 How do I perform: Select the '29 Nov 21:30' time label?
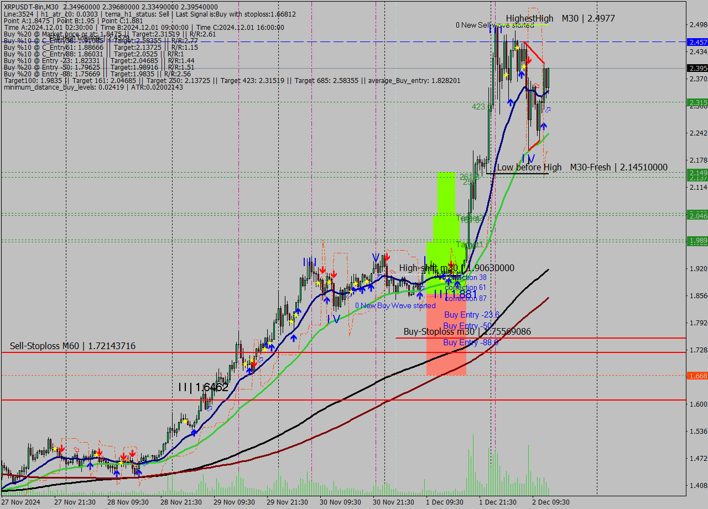click(287, 502)
